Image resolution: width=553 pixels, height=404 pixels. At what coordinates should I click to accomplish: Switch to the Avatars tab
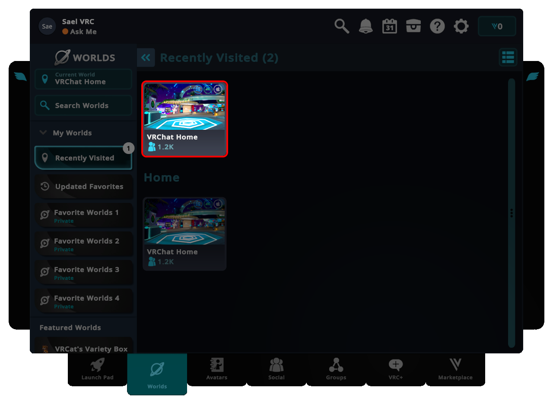tap(216, 369)
